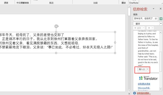Click the blue info icon beside 获取服务更新
Screen dimensions: 163x95
pos(134,93)
